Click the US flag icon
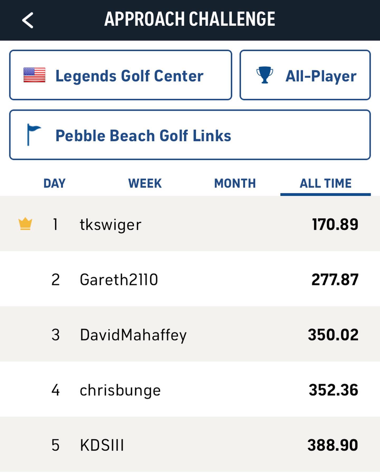The height and width of the screenshot is (476, 380). 34,75
